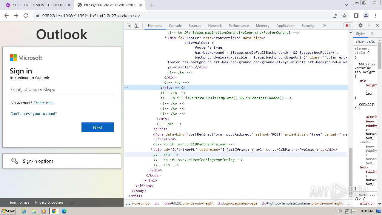This screenshot has width=382, height=215.
Task: Activate the inspect element picker icon
Action: [129, 26]
